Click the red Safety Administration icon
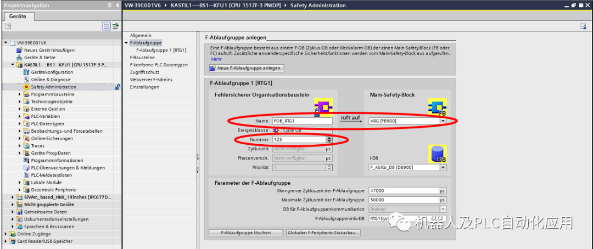 (26, 87)
